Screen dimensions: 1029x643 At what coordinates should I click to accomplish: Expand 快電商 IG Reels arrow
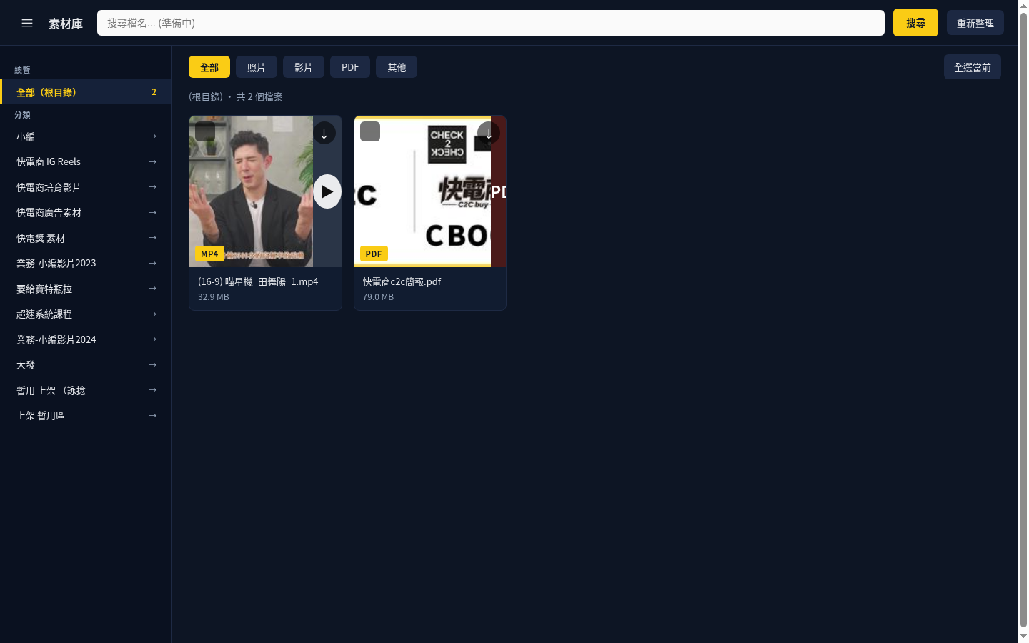[152, 162]
